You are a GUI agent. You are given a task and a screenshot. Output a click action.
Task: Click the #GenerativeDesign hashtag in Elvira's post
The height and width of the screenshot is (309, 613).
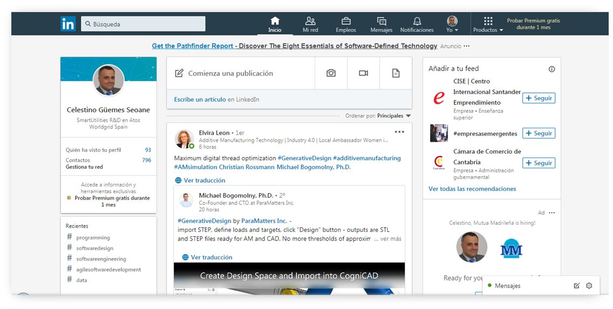304,158
